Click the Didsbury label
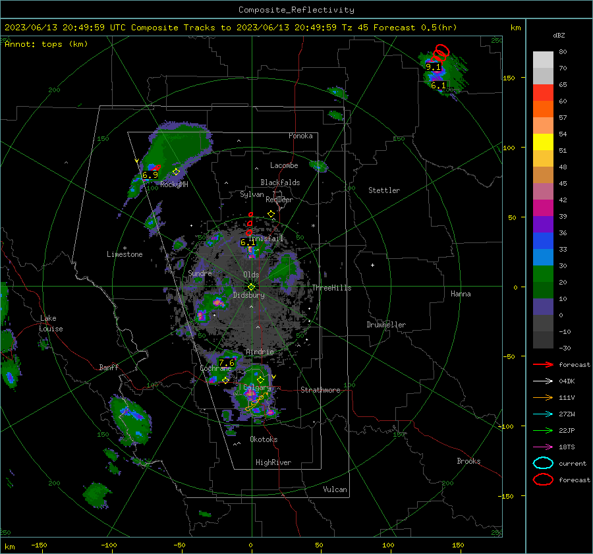The width and height of the screenshot is (593, 554). coord(249,295)
